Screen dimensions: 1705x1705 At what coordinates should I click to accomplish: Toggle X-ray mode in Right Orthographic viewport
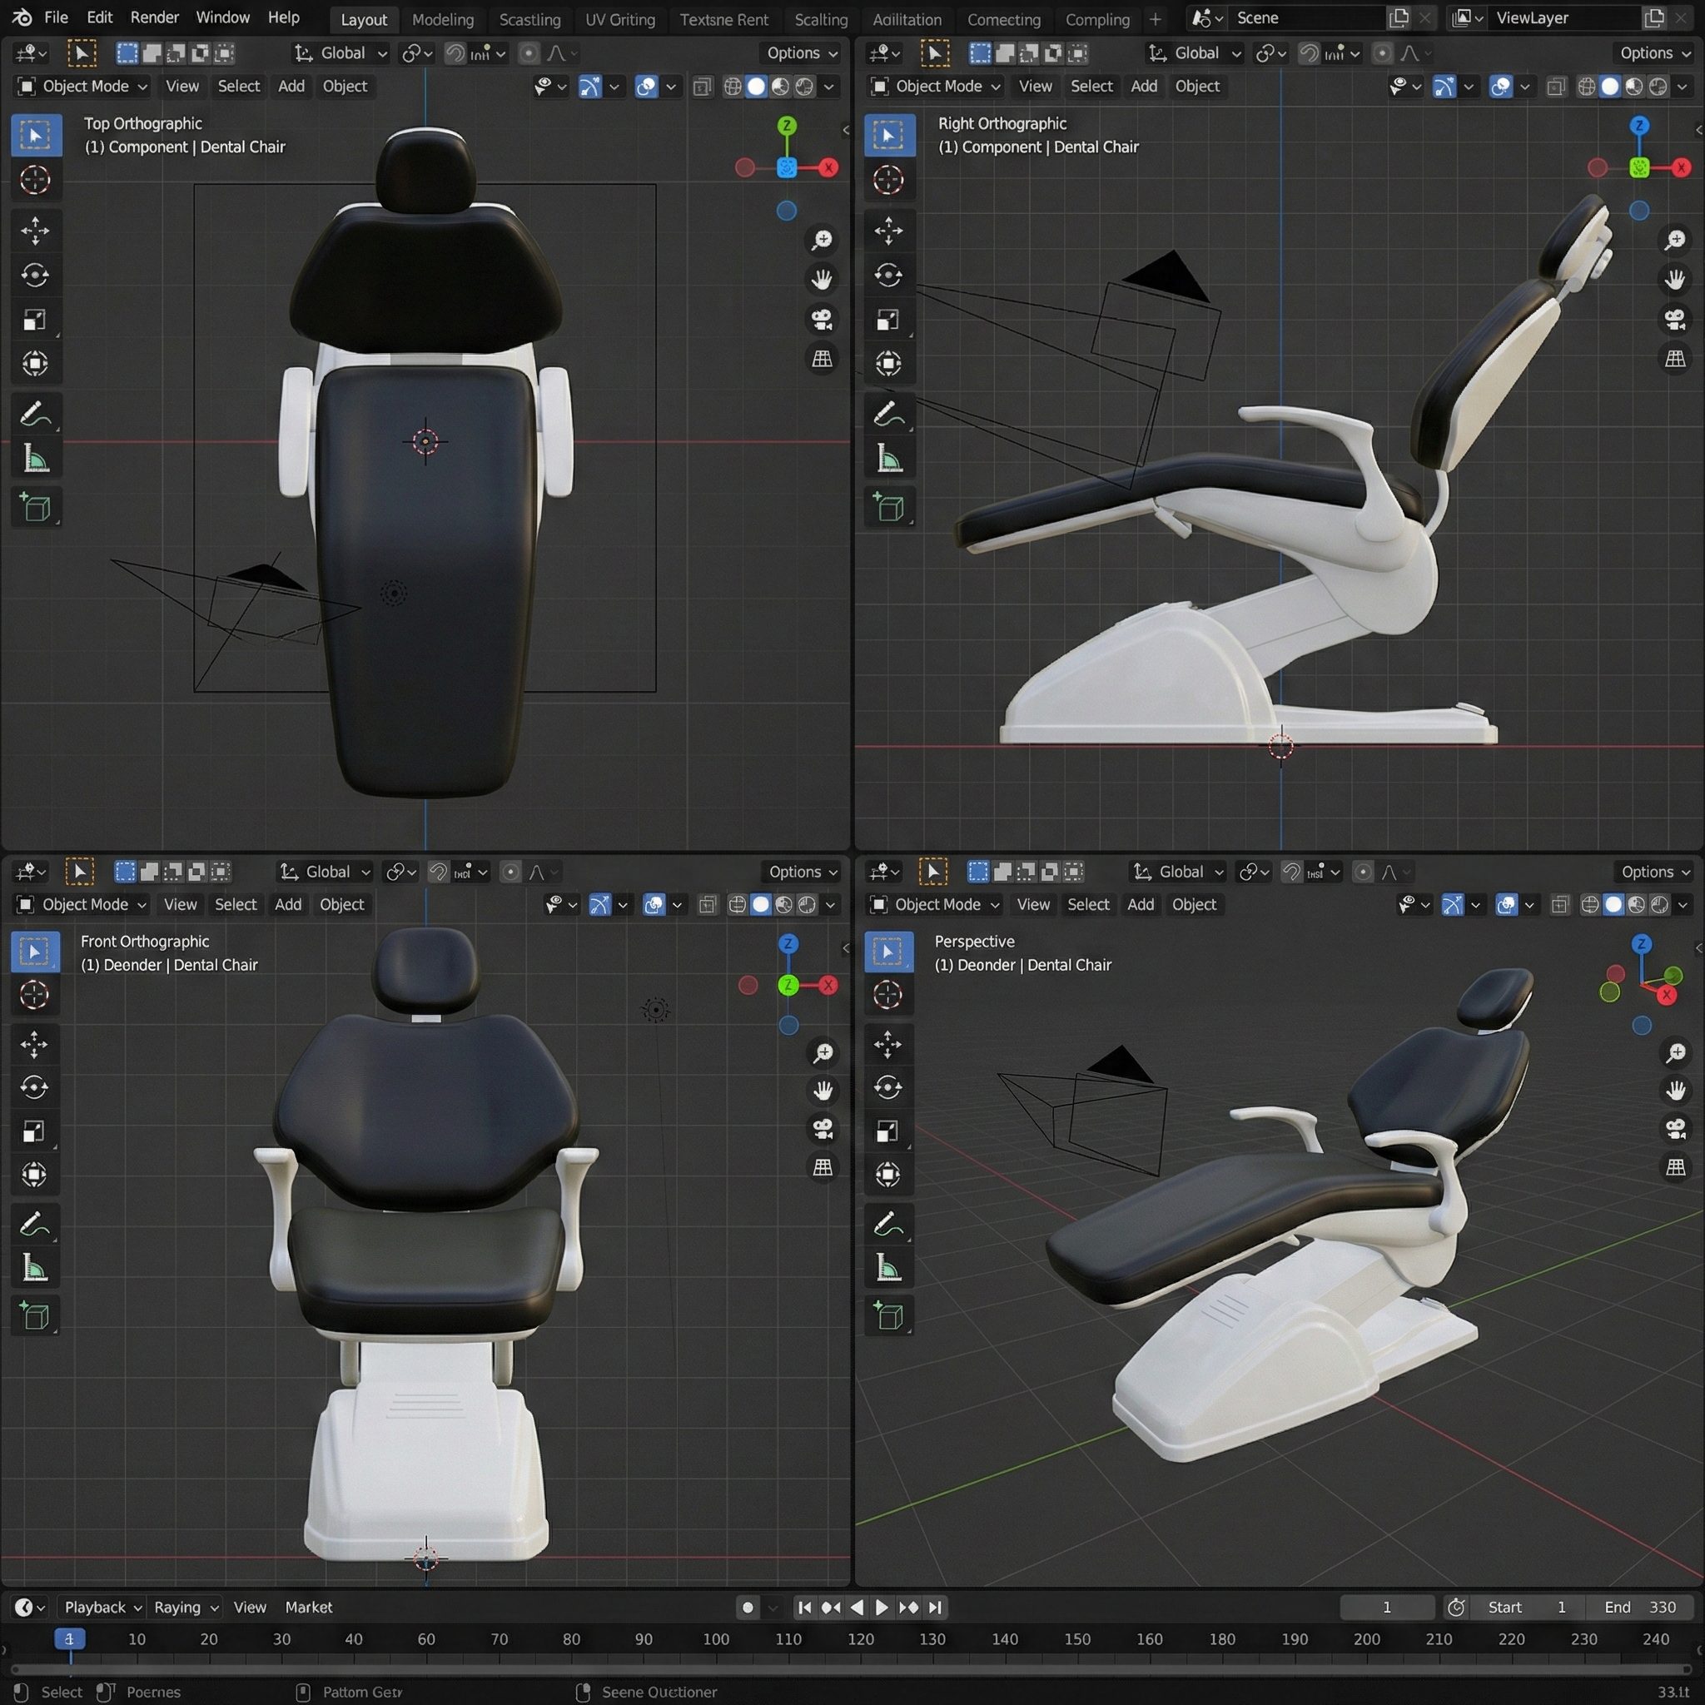click(1556, 87)
